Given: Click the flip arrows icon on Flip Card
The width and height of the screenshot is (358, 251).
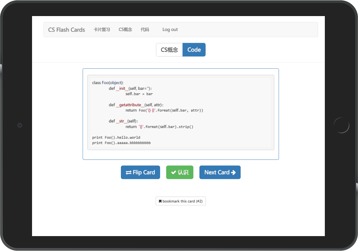Looking at the screenshot, I should pos(129,172).
